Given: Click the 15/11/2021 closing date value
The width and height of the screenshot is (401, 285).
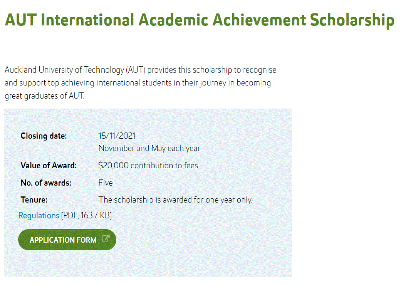Looking at the screenshot, I should (117, 136).
